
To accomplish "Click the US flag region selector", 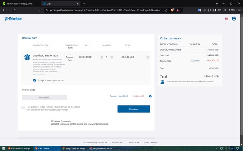I will click(x=226, y=18).
